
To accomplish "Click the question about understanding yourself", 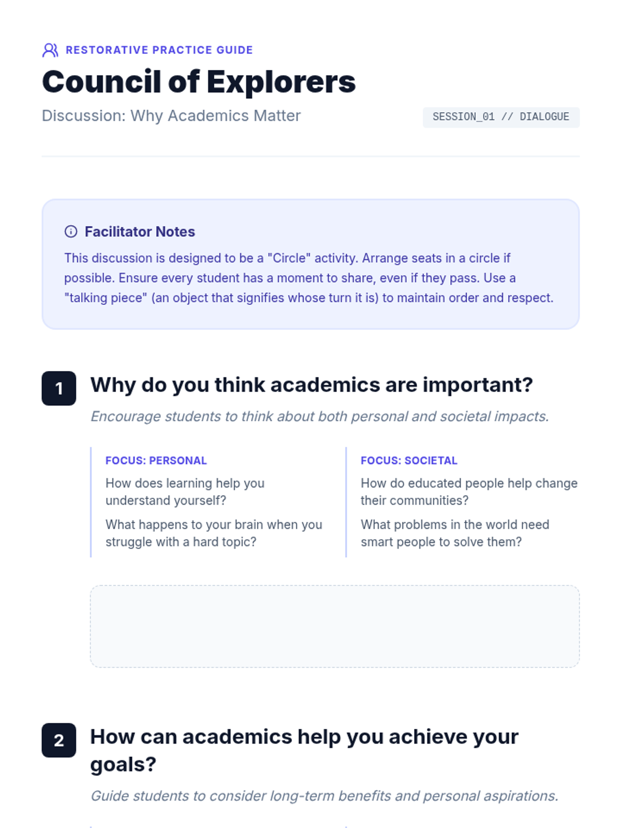I will (x=185, y=492).
